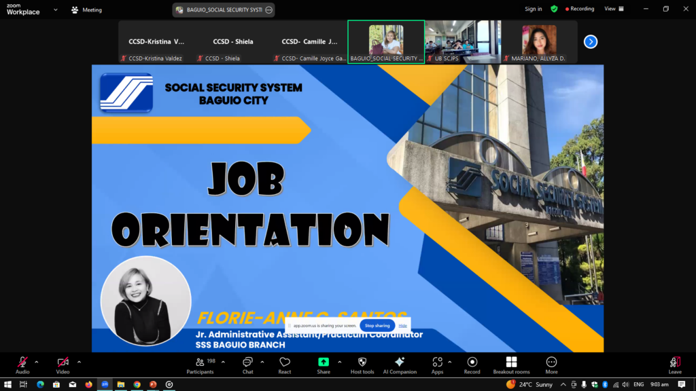Switch to Zoom in the taskbar
This screenshot has height=391, width=696.
[x=105, y=384]
